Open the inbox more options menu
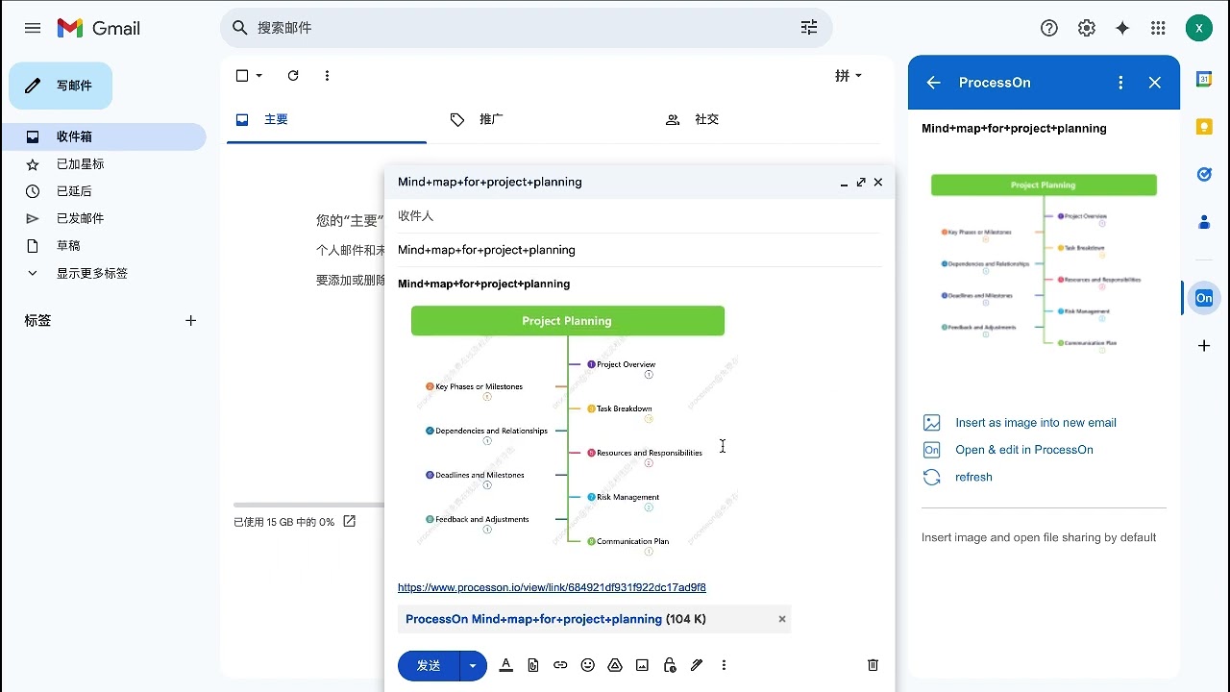 327,76
